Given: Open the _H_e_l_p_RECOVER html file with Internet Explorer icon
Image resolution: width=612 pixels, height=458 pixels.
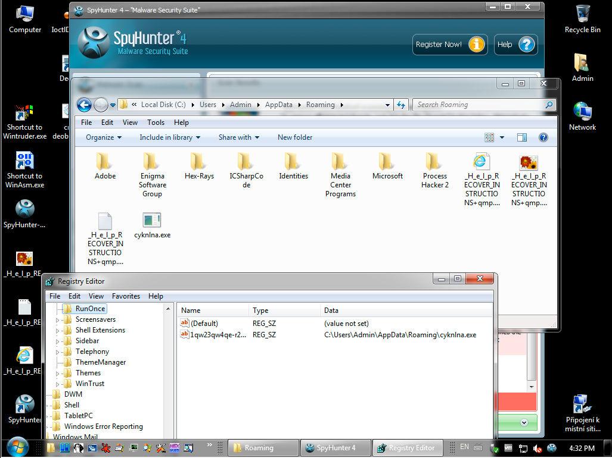Looking at the screenshot, I should [x=481, y=180].
